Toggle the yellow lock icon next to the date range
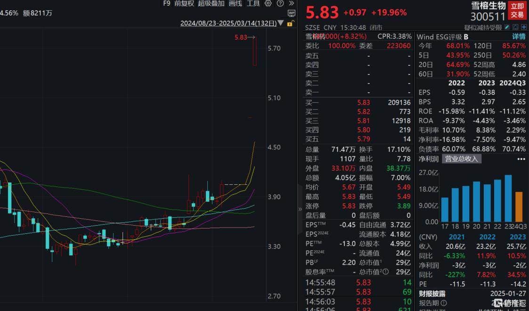 [290, 23]
